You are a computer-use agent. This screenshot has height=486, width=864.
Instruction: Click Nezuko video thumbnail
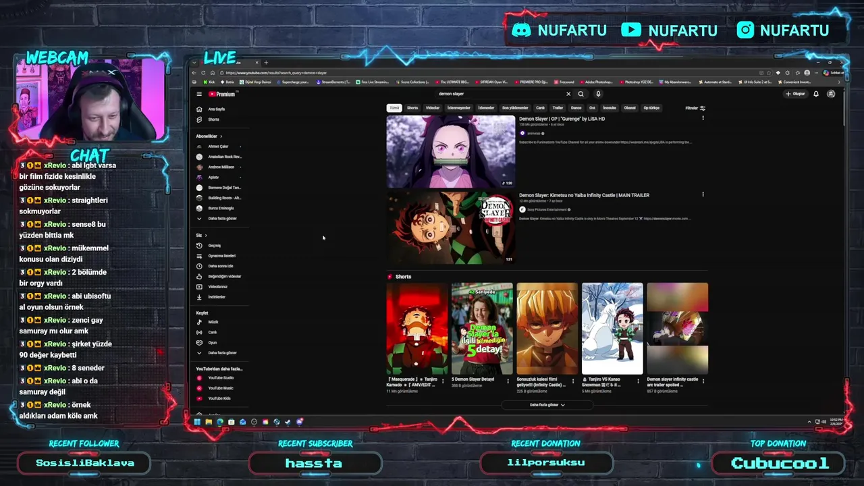pos(451,151)
